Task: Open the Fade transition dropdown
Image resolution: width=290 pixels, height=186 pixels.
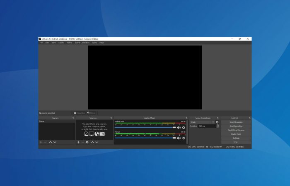Action: 202,122
